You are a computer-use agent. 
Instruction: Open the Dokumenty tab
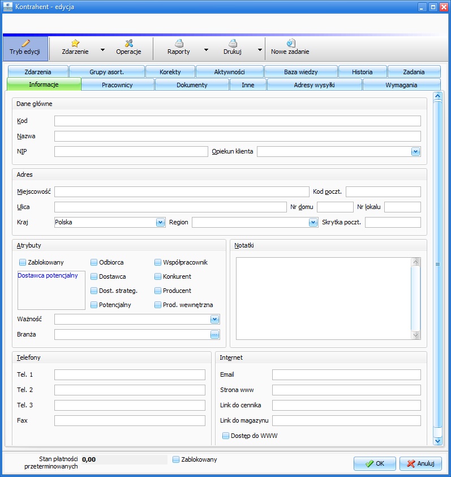[192, 85]
